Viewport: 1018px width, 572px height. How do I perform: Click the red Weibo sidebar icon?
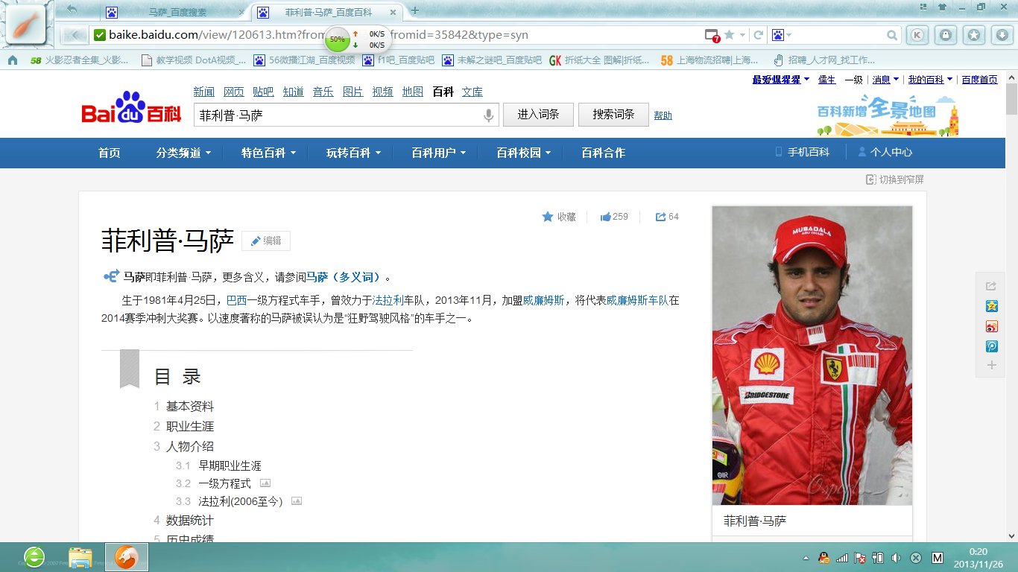[991, 326]
